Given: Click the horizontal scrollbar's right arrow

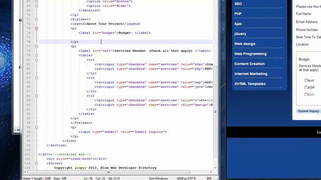Looking at the screenshot, I should (x=211, y=172).
